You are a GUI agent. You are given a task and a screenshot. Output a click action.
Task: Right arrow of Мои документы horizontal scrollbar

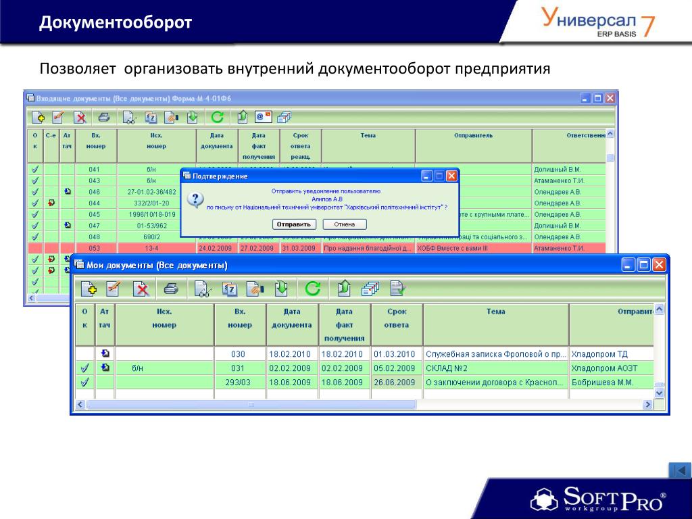[x=648, y=404]
